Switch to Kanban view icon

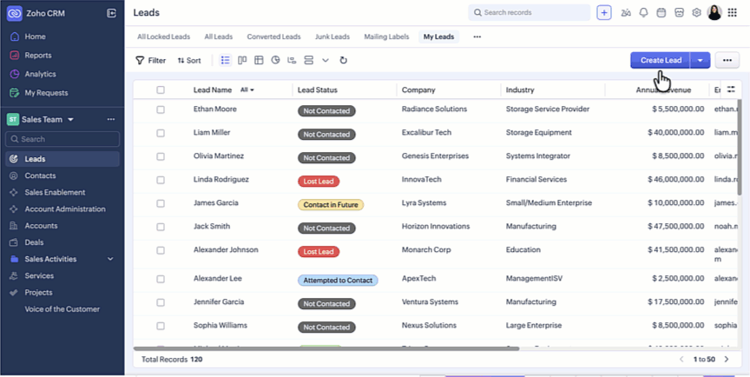coord(242,60)
